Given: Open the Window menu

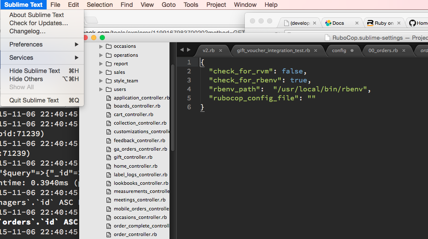Looking at the screenshot, I should click(x=245, y=5).
